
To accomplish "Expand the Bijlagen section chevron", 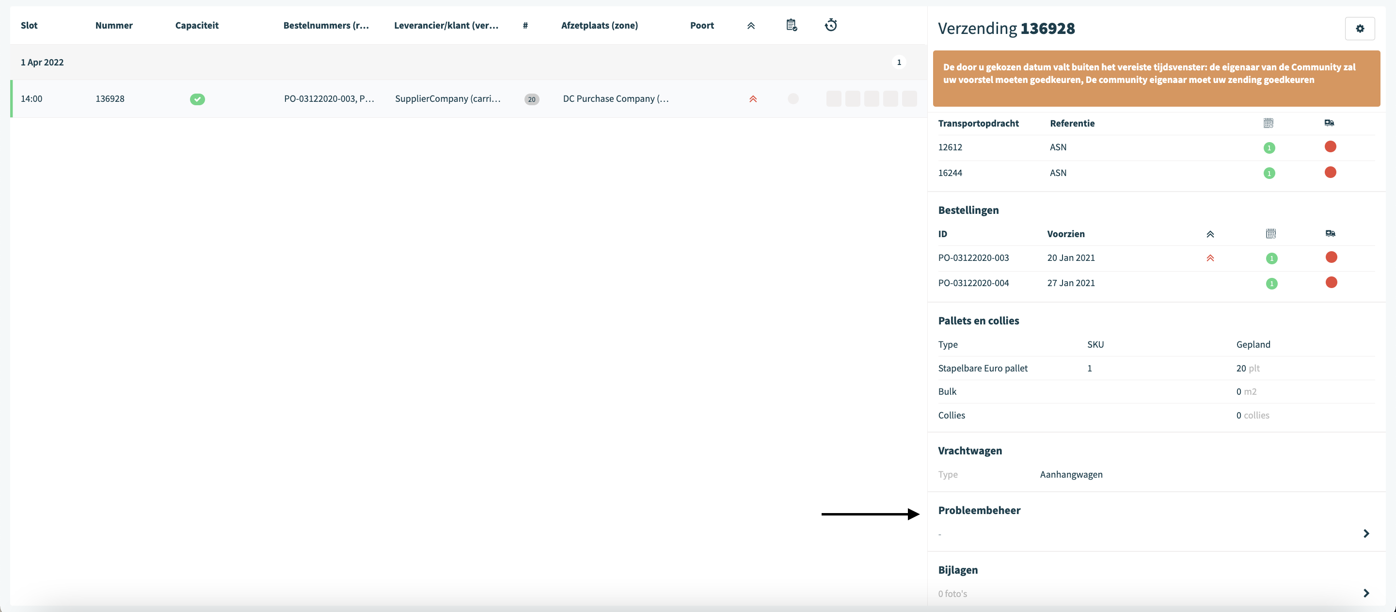I will point(1365,593).
